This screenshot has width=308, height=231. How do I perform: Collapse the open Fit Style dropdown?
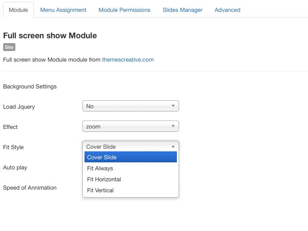130,147
